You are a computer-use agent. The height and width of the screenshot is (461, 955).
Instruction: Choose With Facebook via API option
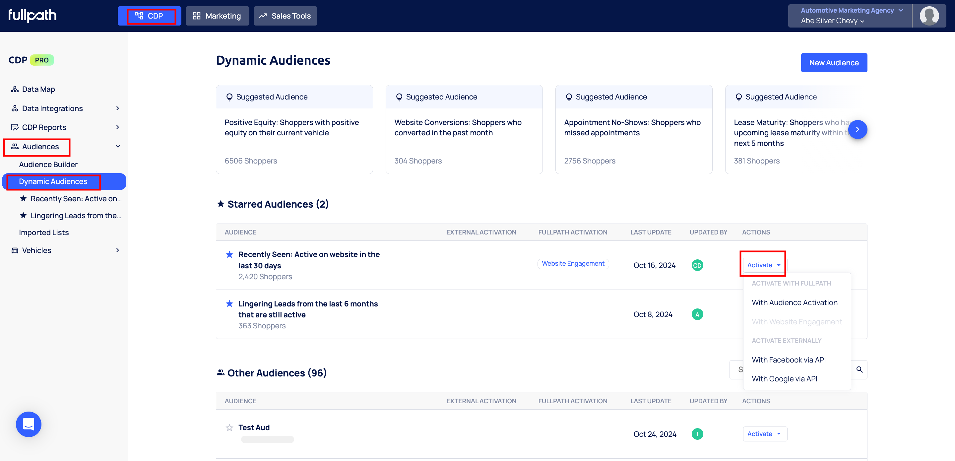(x=788, y=360)
